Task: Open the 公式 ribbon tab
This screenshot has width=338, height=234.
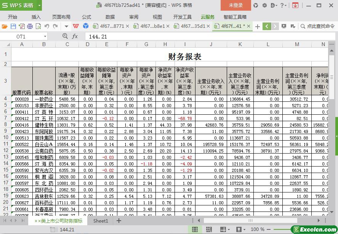Action: point(87,17)
